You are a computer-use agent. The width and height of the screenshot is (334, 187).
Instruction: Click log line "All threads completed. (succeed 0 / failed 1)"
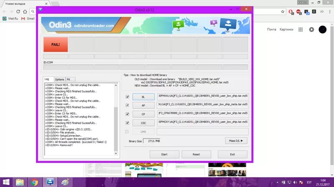[76, 142]
